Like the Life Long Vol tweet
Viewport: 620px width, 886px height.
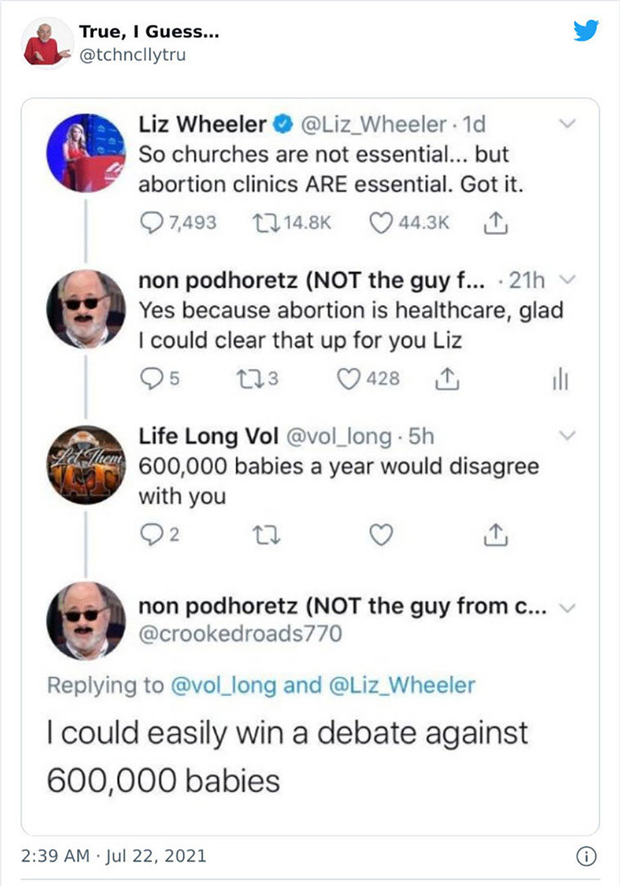(x=380, y=535)
